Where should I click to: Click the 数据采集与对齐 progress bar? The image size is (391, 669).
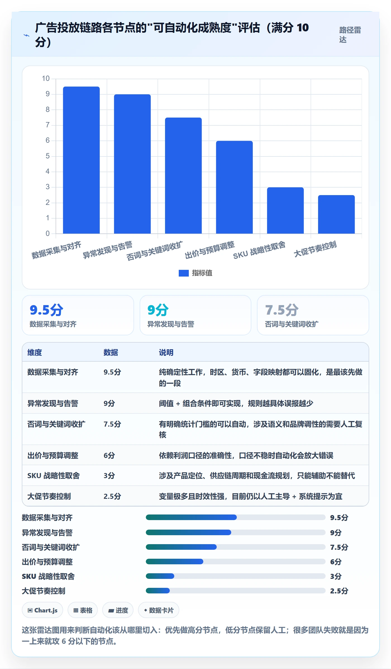coord(235,517)
